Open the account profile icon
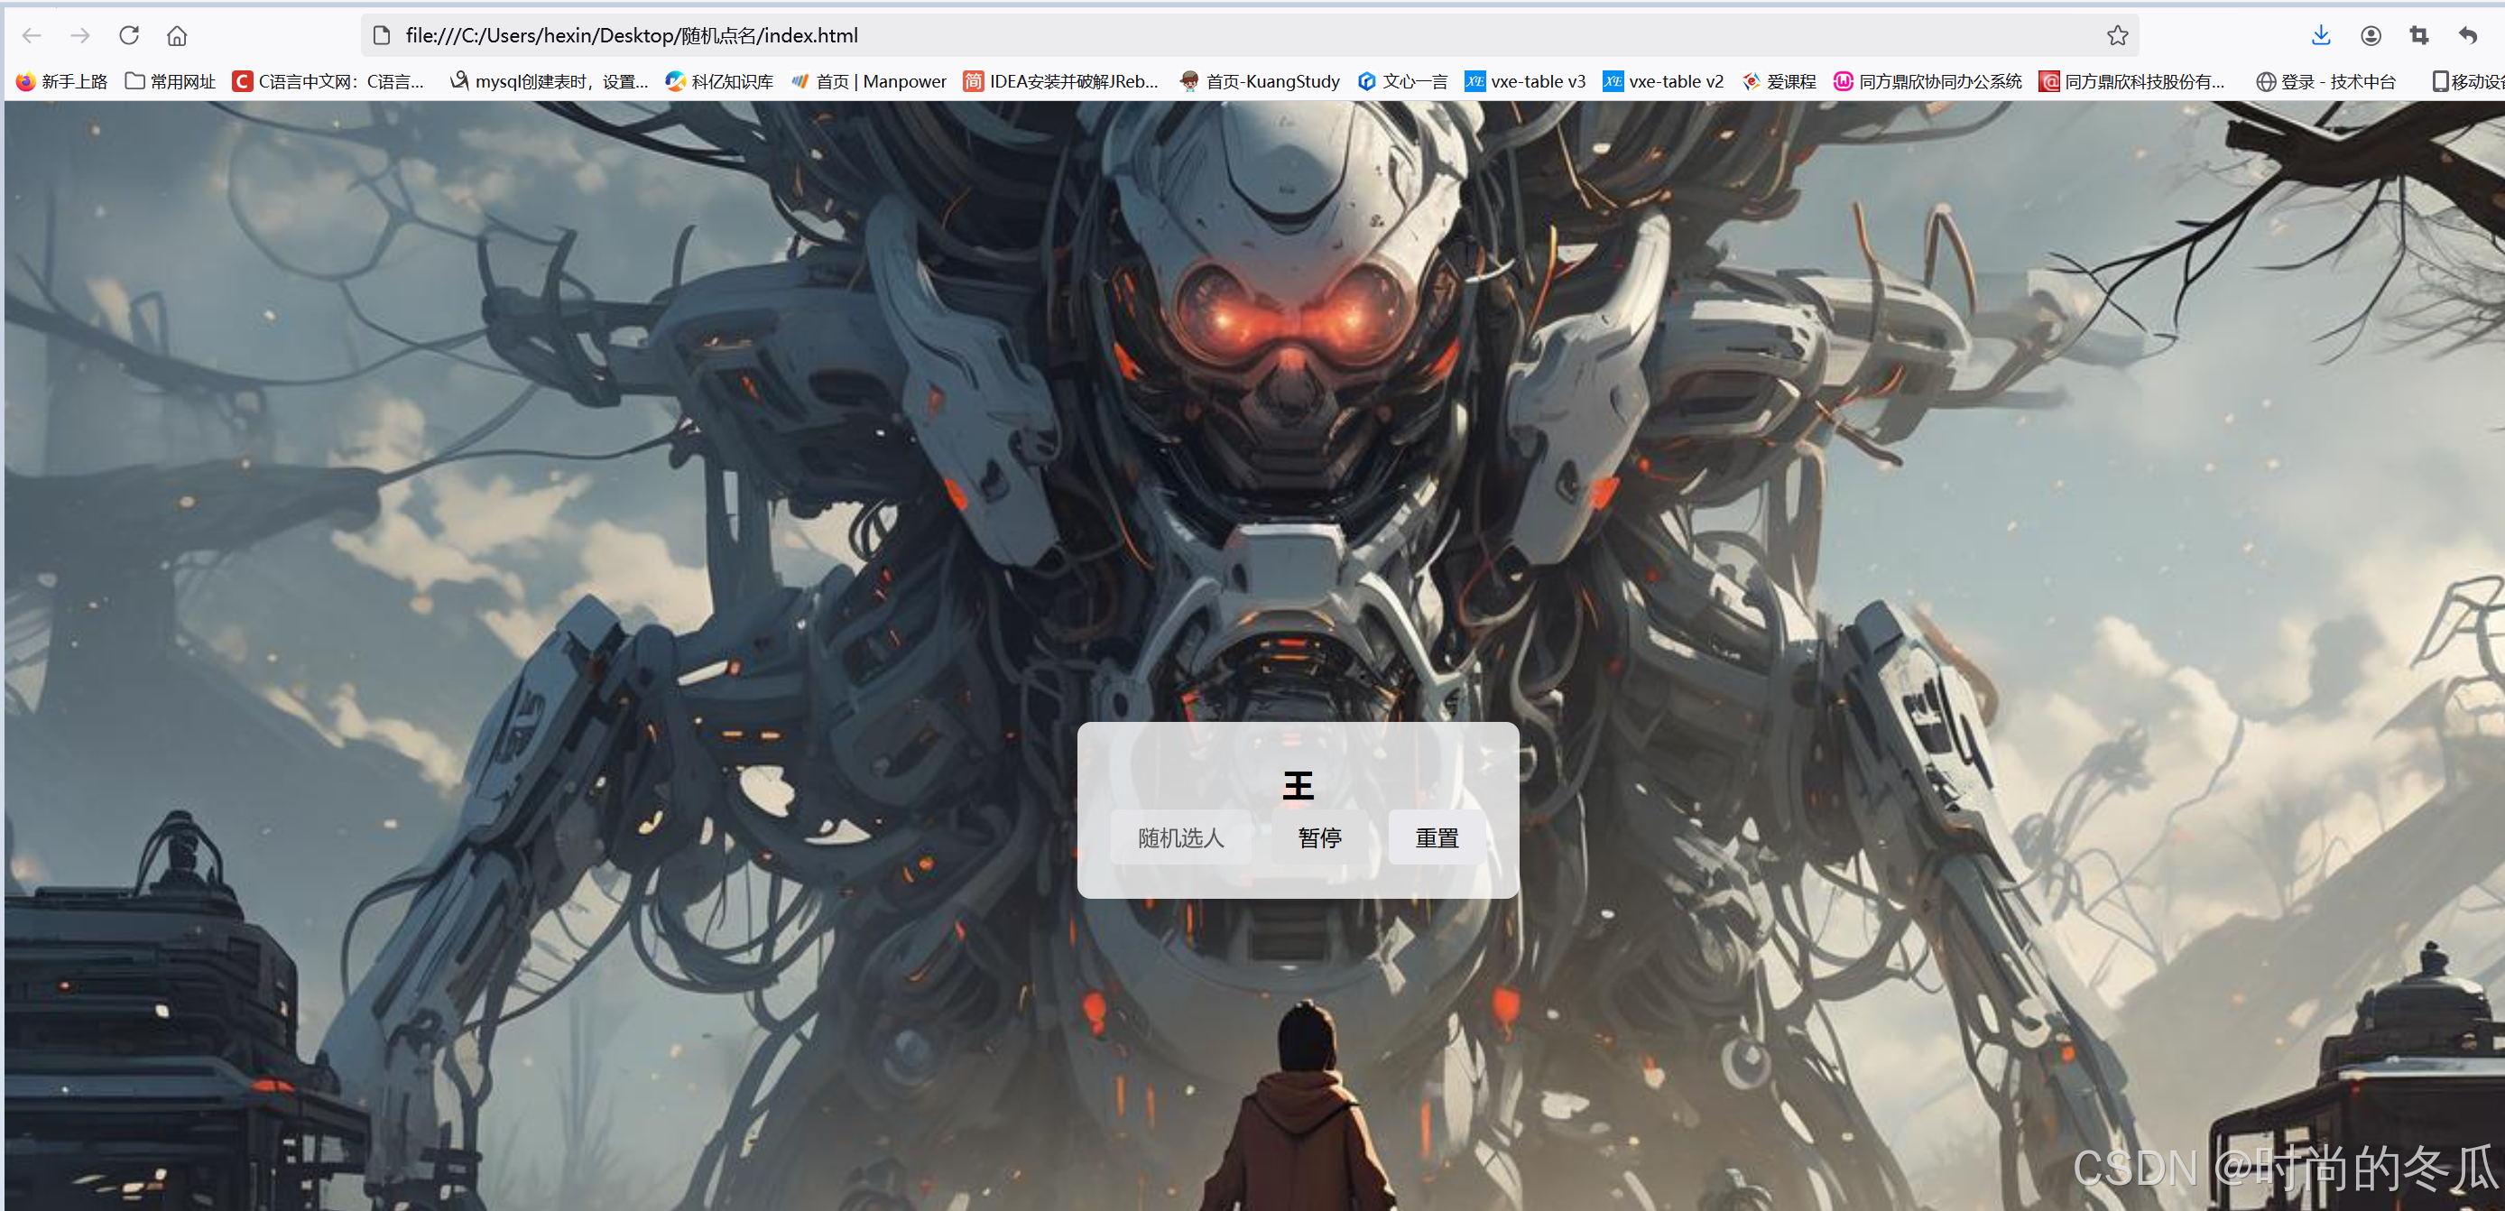The height and width of the screenshot is (1211, 2505). coord(2371,36)
